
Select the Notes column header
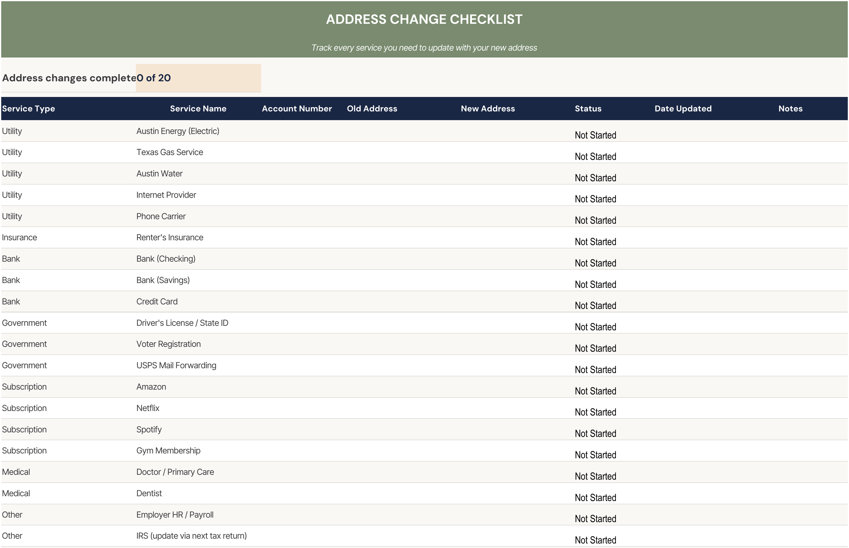[790, 108]
